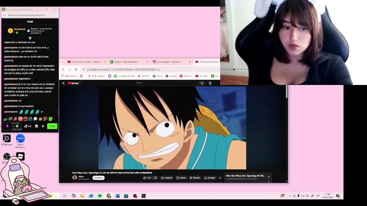
Task: Open ChatGPT bookmark
Action: point(144,76)
